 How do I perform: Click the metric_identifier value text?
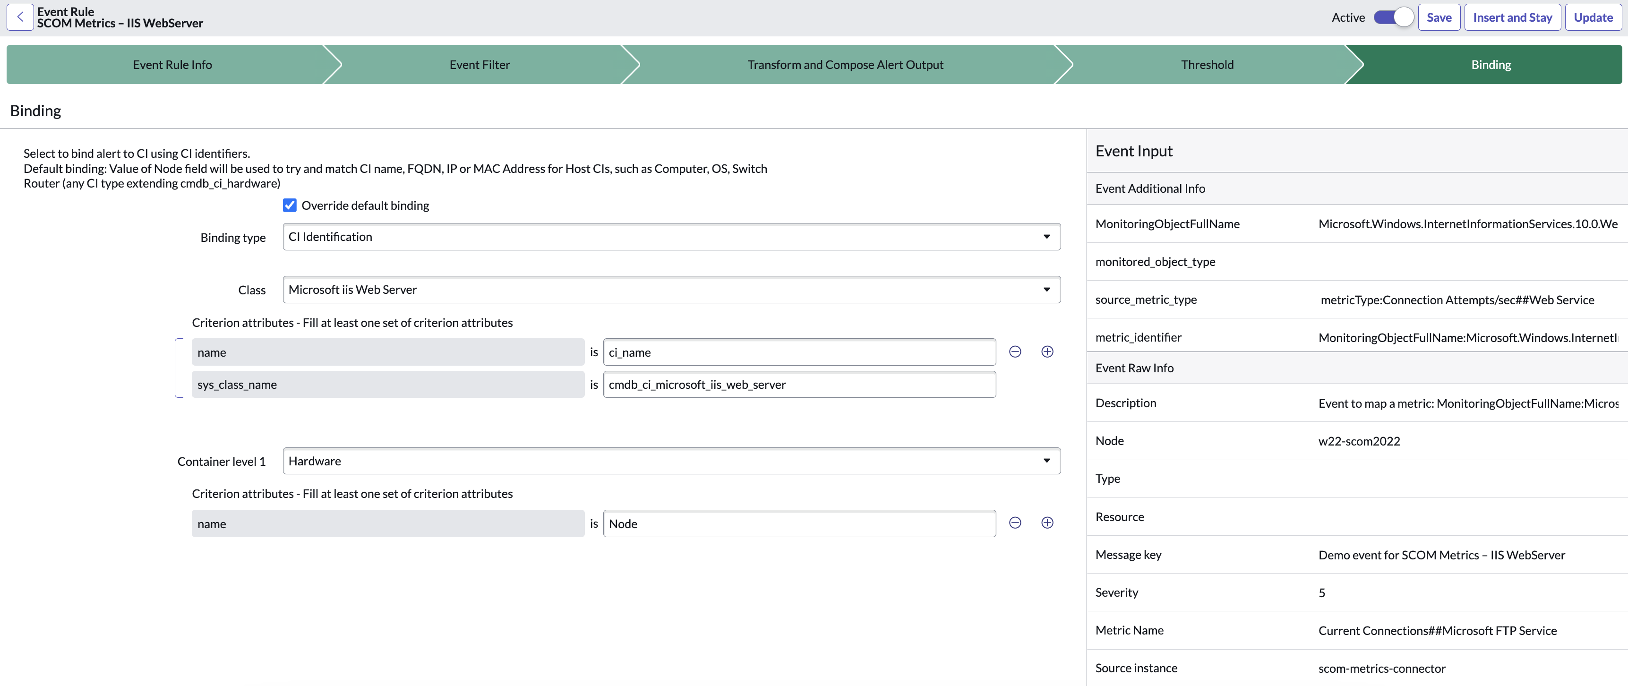1467,338
